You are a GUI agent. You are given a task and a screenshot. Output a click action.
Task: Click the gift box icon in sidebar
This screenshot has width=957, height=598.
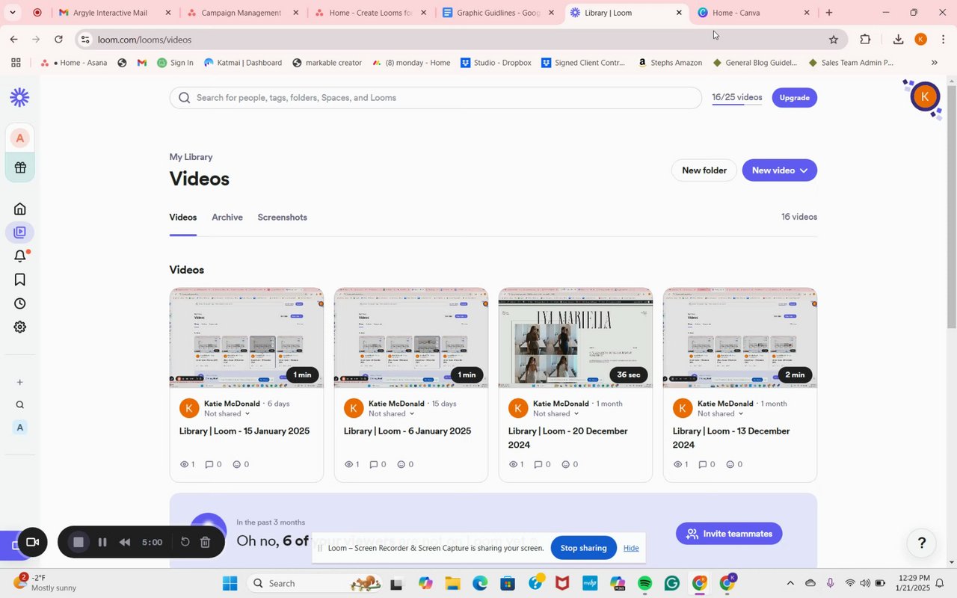pyautogui.click(x=20, y=167)
